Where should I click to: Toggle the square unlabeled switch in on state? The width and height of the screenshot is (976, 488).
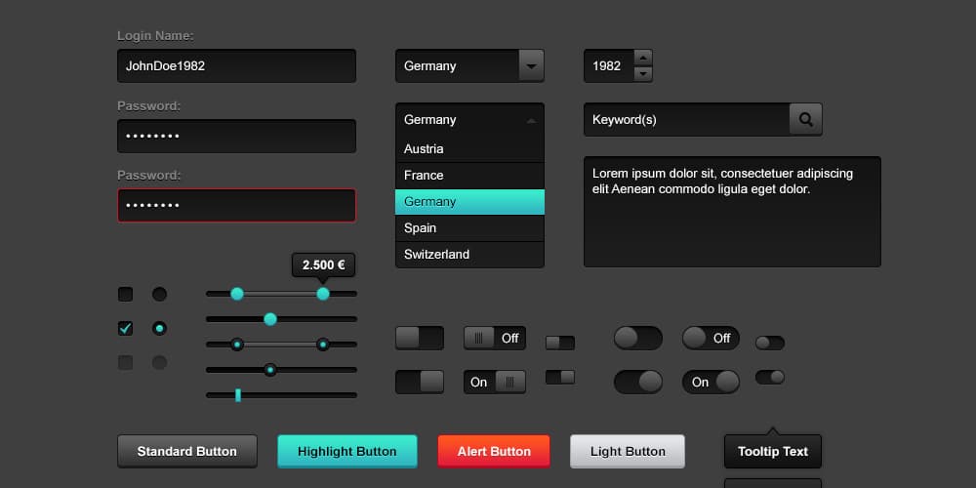(420, 383)
